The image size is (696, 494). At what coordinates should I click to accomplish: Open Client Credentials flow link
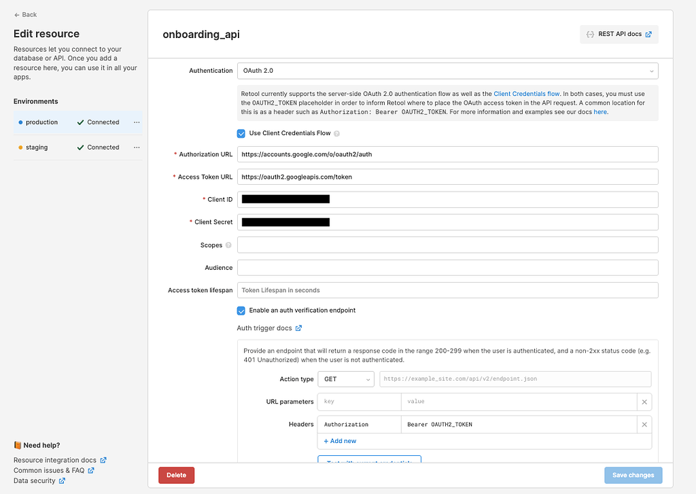(x=527, y=94)
